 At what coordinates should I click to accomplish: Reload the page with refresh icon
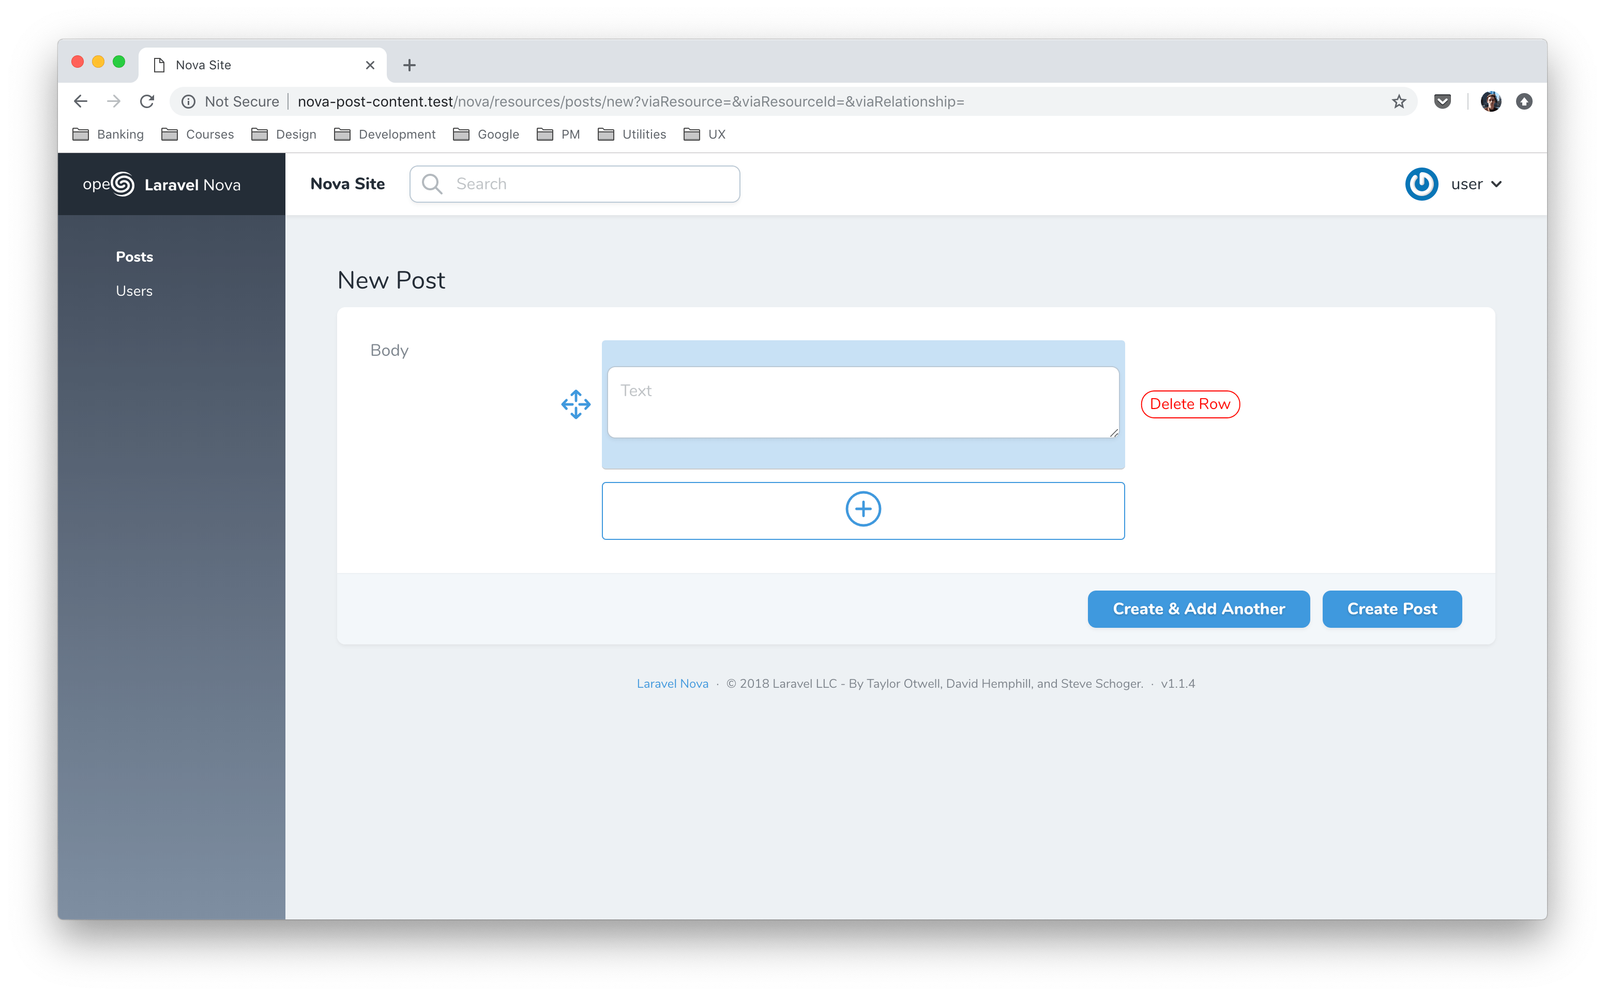(x=147, y=101)
